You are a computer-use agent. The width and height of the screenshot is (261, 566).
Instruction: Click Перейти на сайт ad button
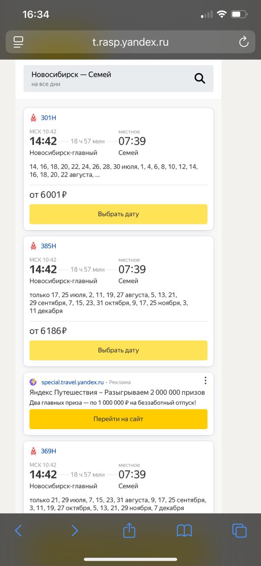click(118, 419)
